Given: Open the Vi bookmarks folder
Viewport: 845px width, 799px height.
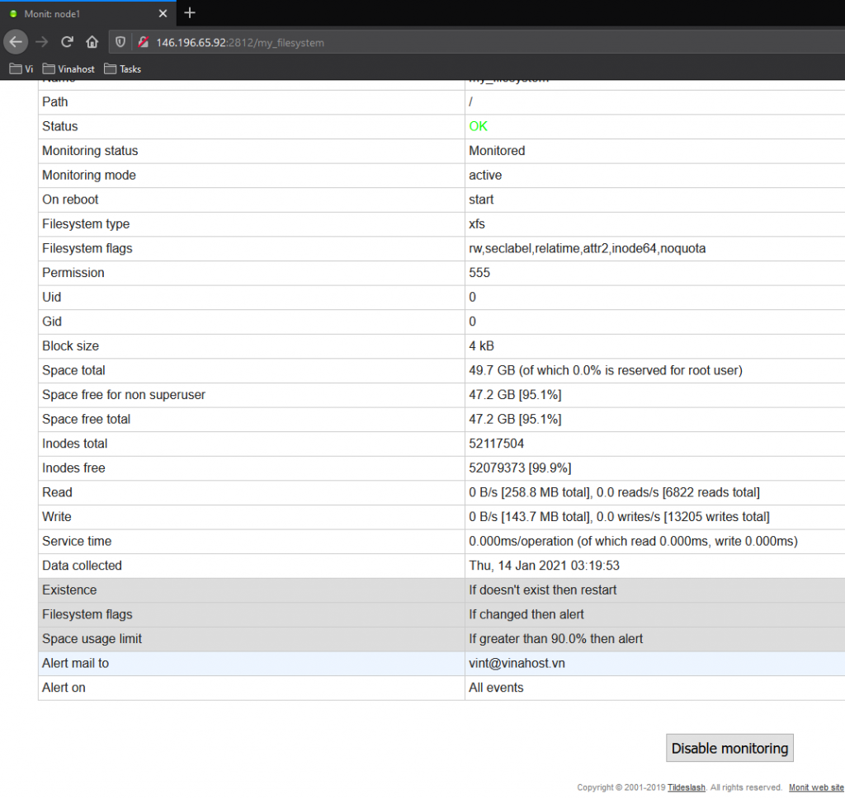Looking at the screenshot, I should coord(21,69).
